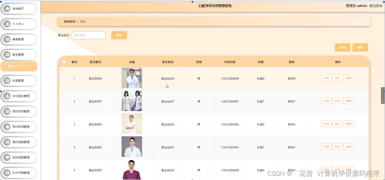Focus the 医生姓名 search input
The height and width of the screenshot is (180, 385).
point(89,35)
